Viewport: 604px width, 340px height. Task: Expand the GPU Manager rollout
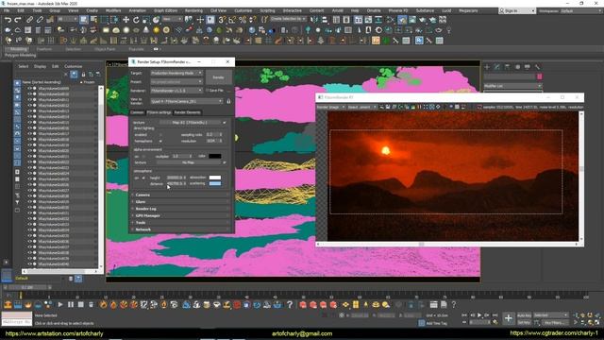tap(180, 216)
